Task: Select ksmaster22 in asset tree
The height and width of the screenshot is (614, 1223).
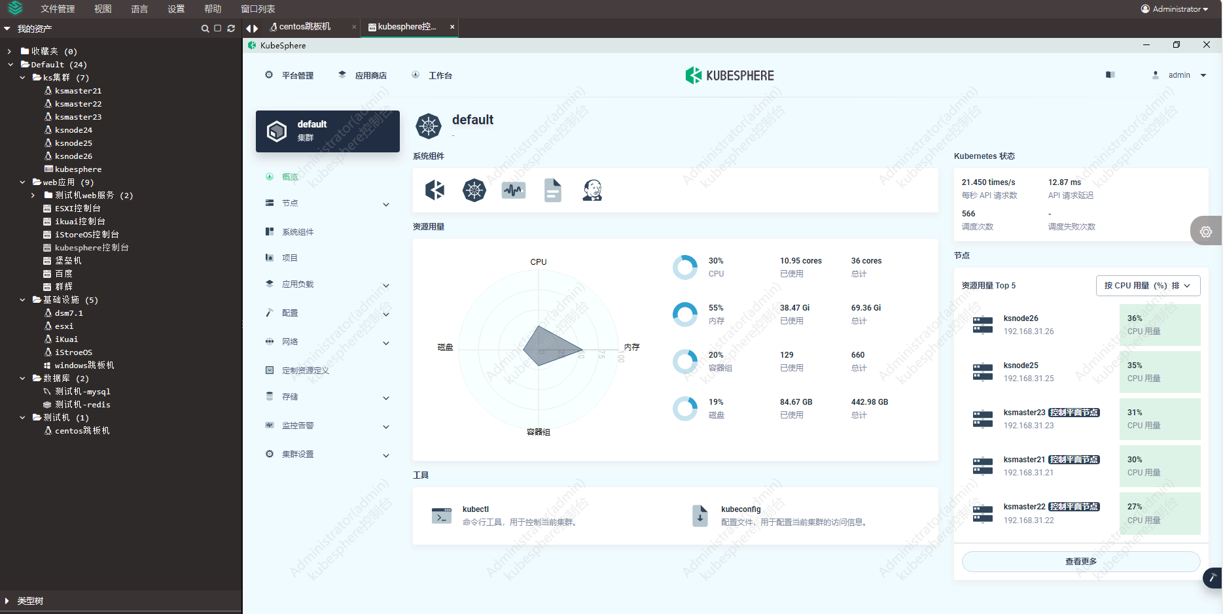Action: 78,104
